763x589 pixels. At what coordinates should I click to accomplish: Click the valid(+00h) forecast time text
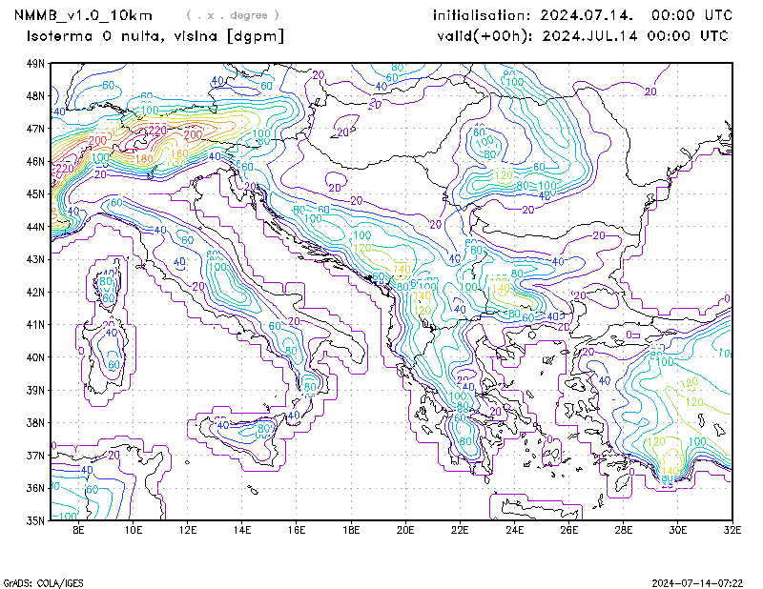[581, 36]
